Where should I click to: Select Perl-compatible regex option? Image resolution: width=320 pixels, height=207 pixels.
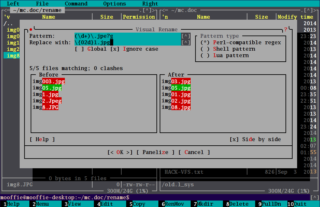click(205, 43)
